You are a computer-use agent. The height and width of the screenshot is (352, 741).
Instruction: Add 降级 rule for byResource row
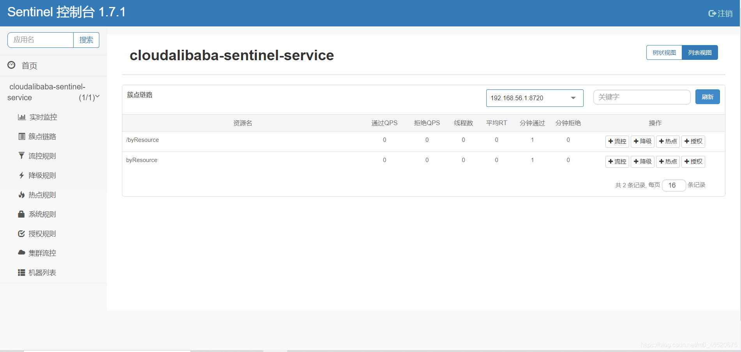point(642,162)
